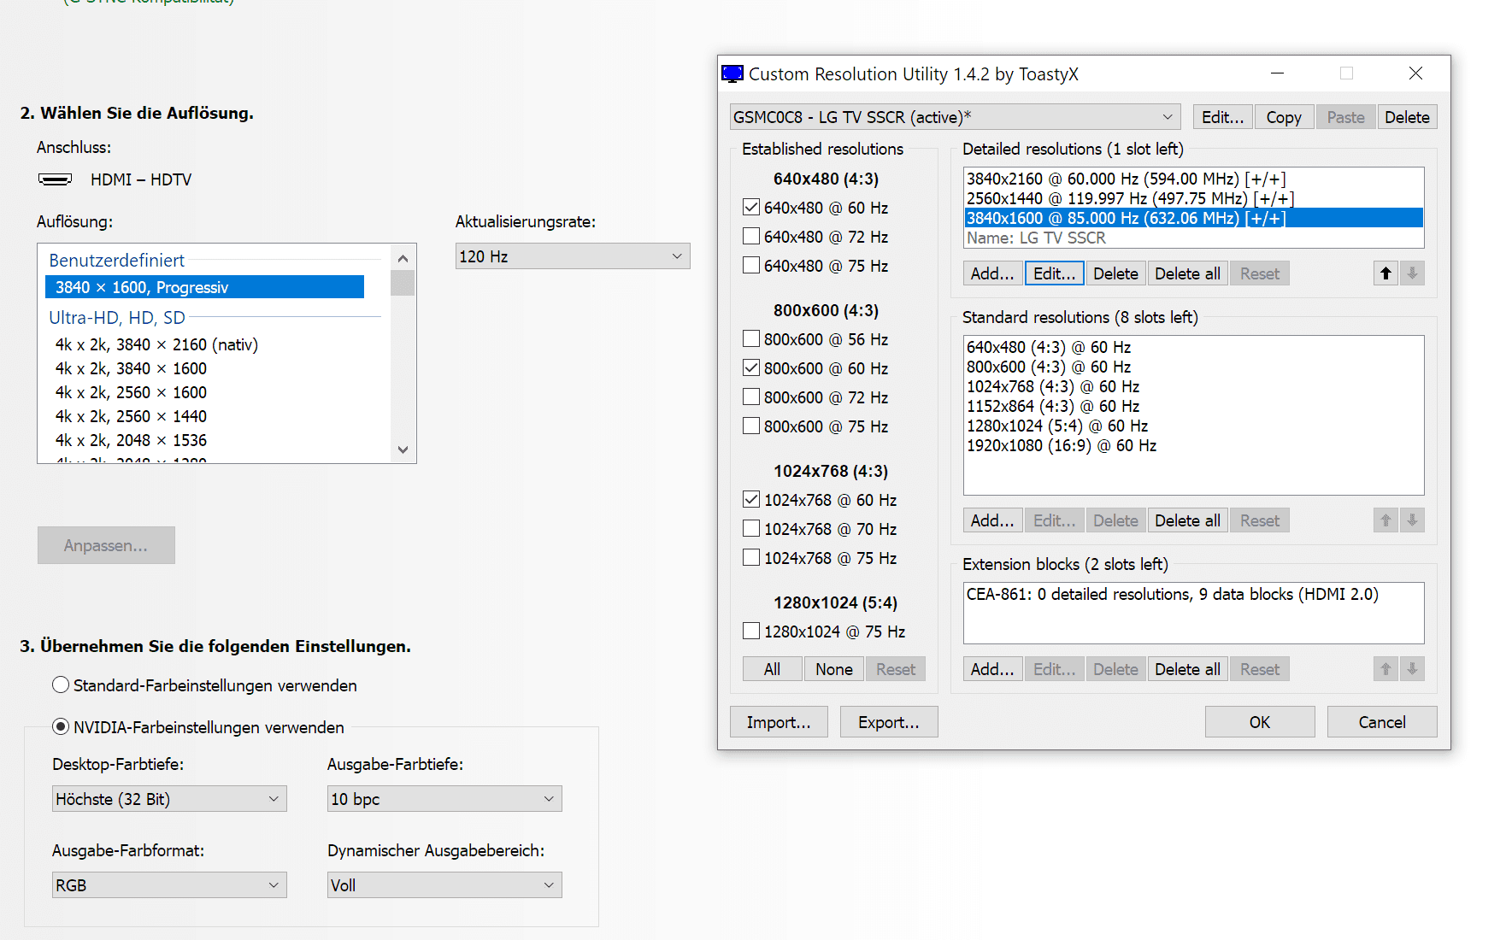This screenshot has height=940, width=1512.
Task: Check the 1024x768 @ 70 Hz checkbox
Action: pyautogui.click(x=751, y=529)
